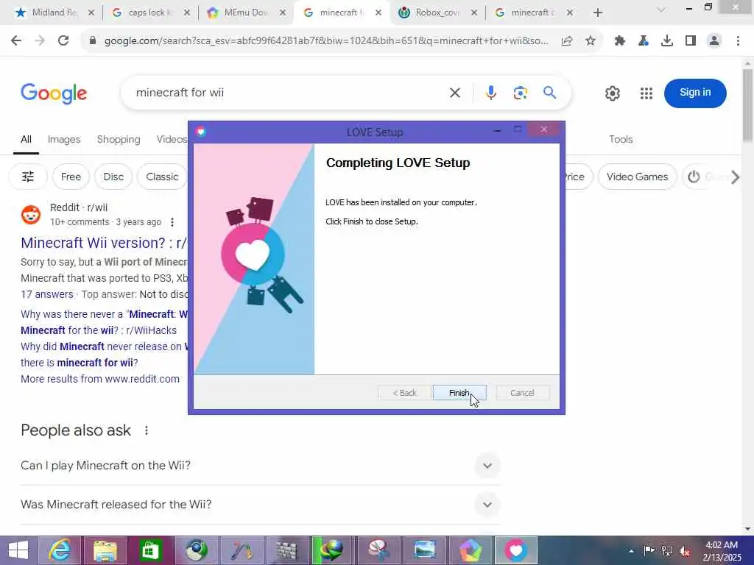754x565 pixels.
Task: Click the LOVE heart icon in the taskbar
Action: (x=515, y=550)
